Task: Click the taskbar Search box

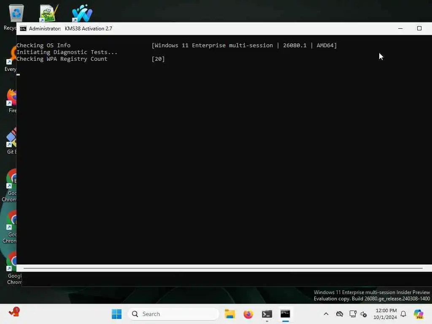Action: point(173,314)
